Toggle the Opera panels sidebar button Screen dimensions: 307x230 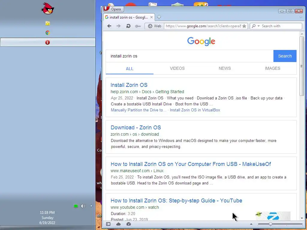tap(108, 224)
